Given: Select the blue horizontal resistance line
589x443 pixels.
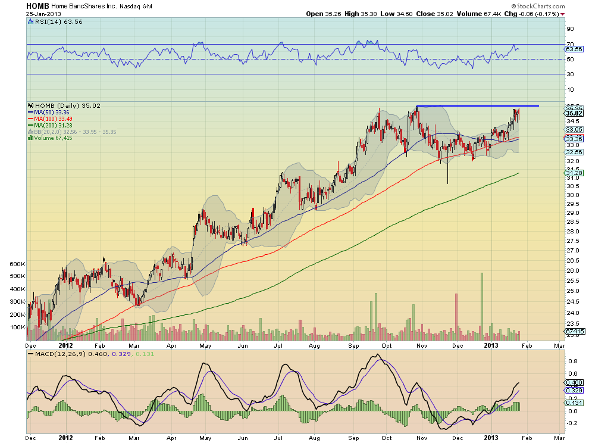Looking at the screenshot, I should pos(477,106).
